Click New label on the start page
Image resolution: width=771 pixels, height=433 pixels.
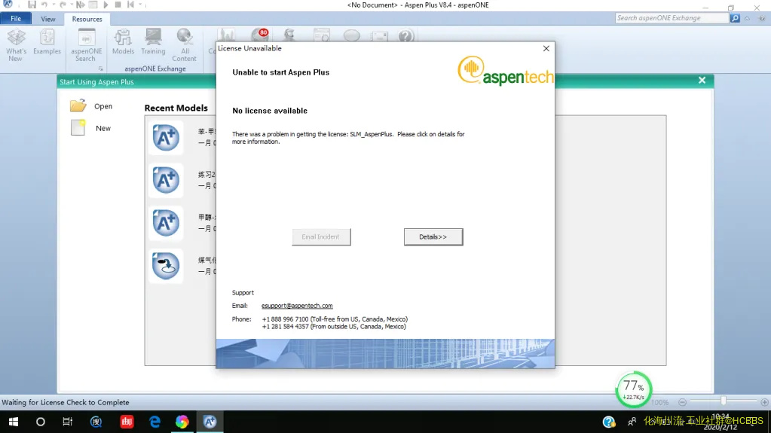[103, 128]
